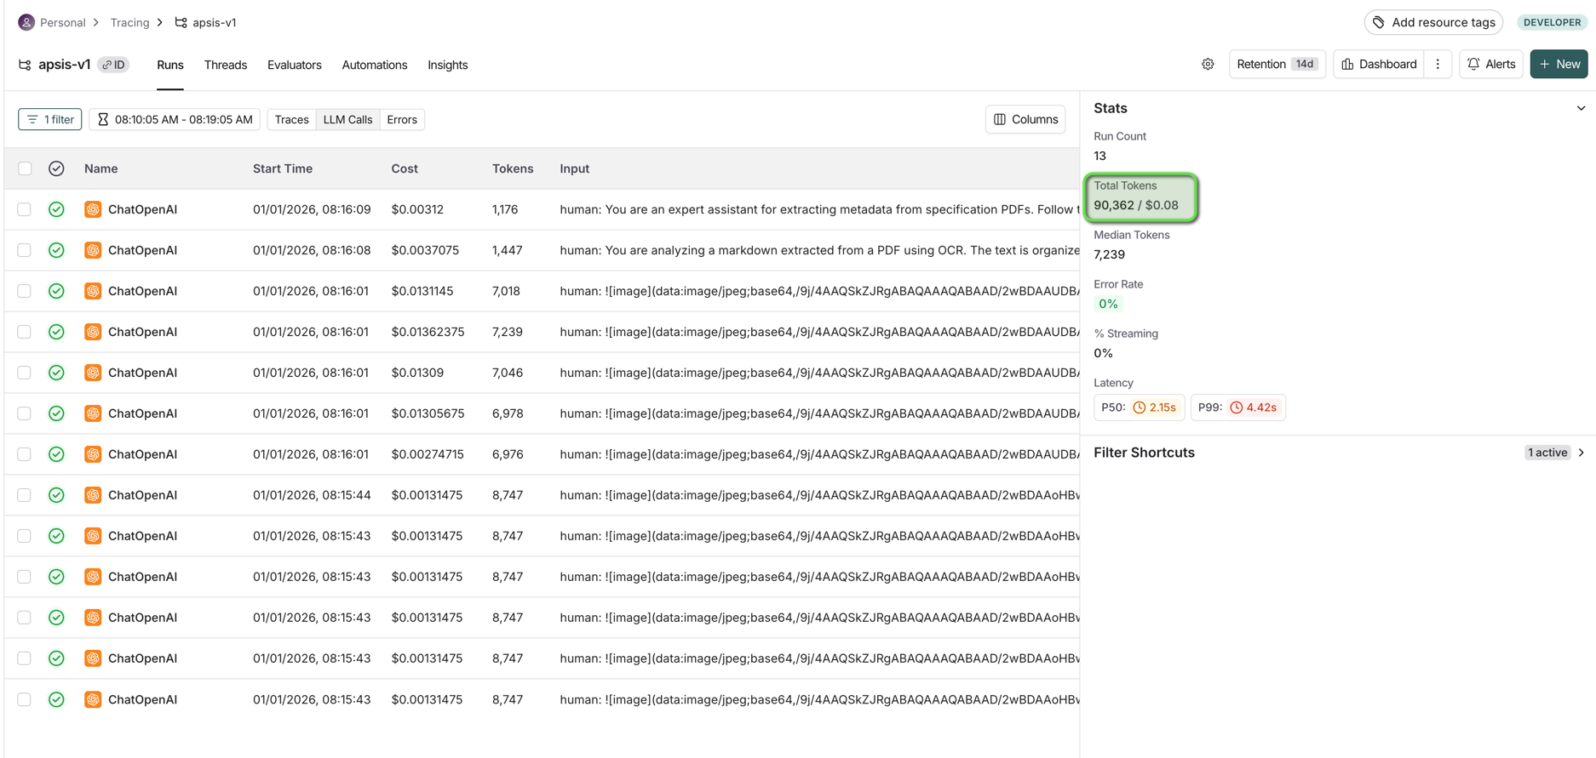Select checkbox for the 08:15:44 run
Screen dimensions: 1596x758
25,495
